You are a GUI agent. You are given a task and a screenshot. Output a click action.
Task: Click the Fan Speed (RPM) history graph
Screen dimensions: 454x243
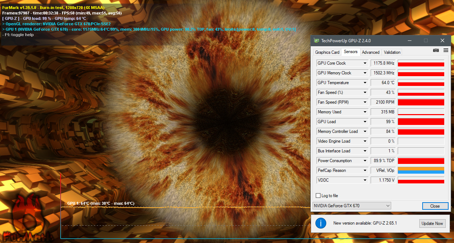click(x=421, y=102)
